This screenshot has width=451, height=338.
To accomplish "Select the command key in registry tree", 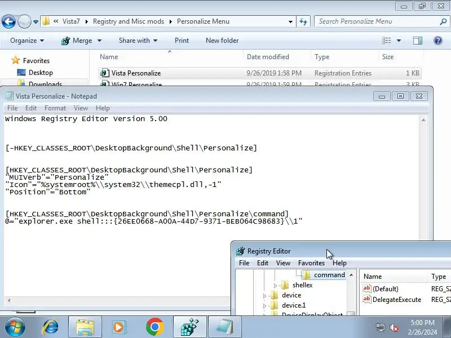I will 329,275.
